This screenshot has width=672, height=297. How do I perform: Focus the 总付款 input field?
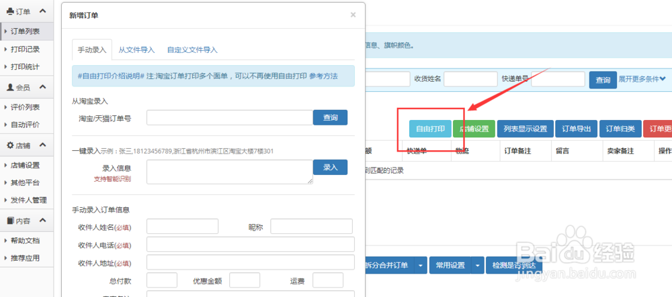pos(162,280)
